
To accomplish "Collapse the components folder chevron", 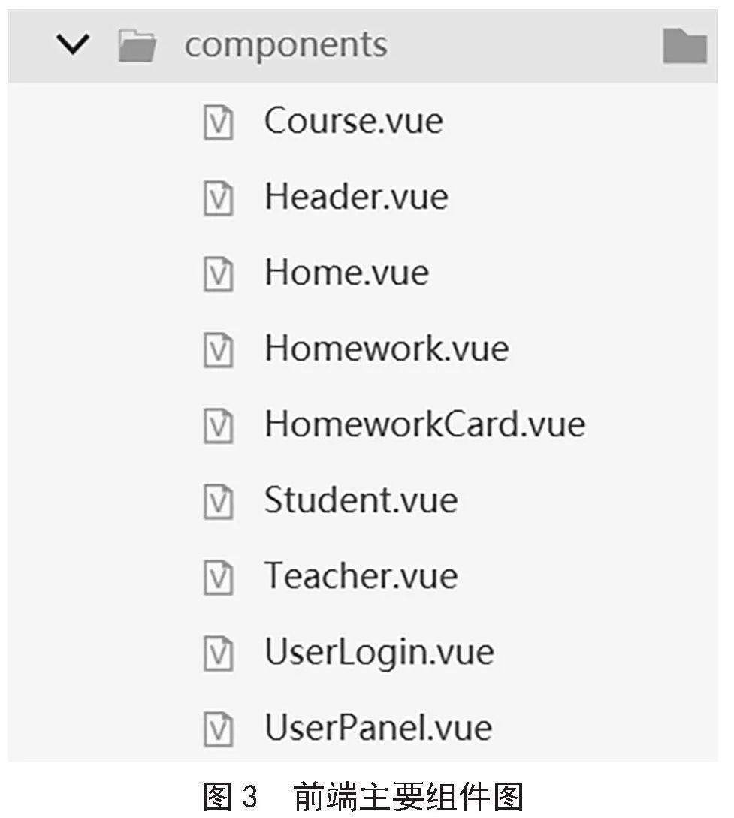I will coord(73,44).
